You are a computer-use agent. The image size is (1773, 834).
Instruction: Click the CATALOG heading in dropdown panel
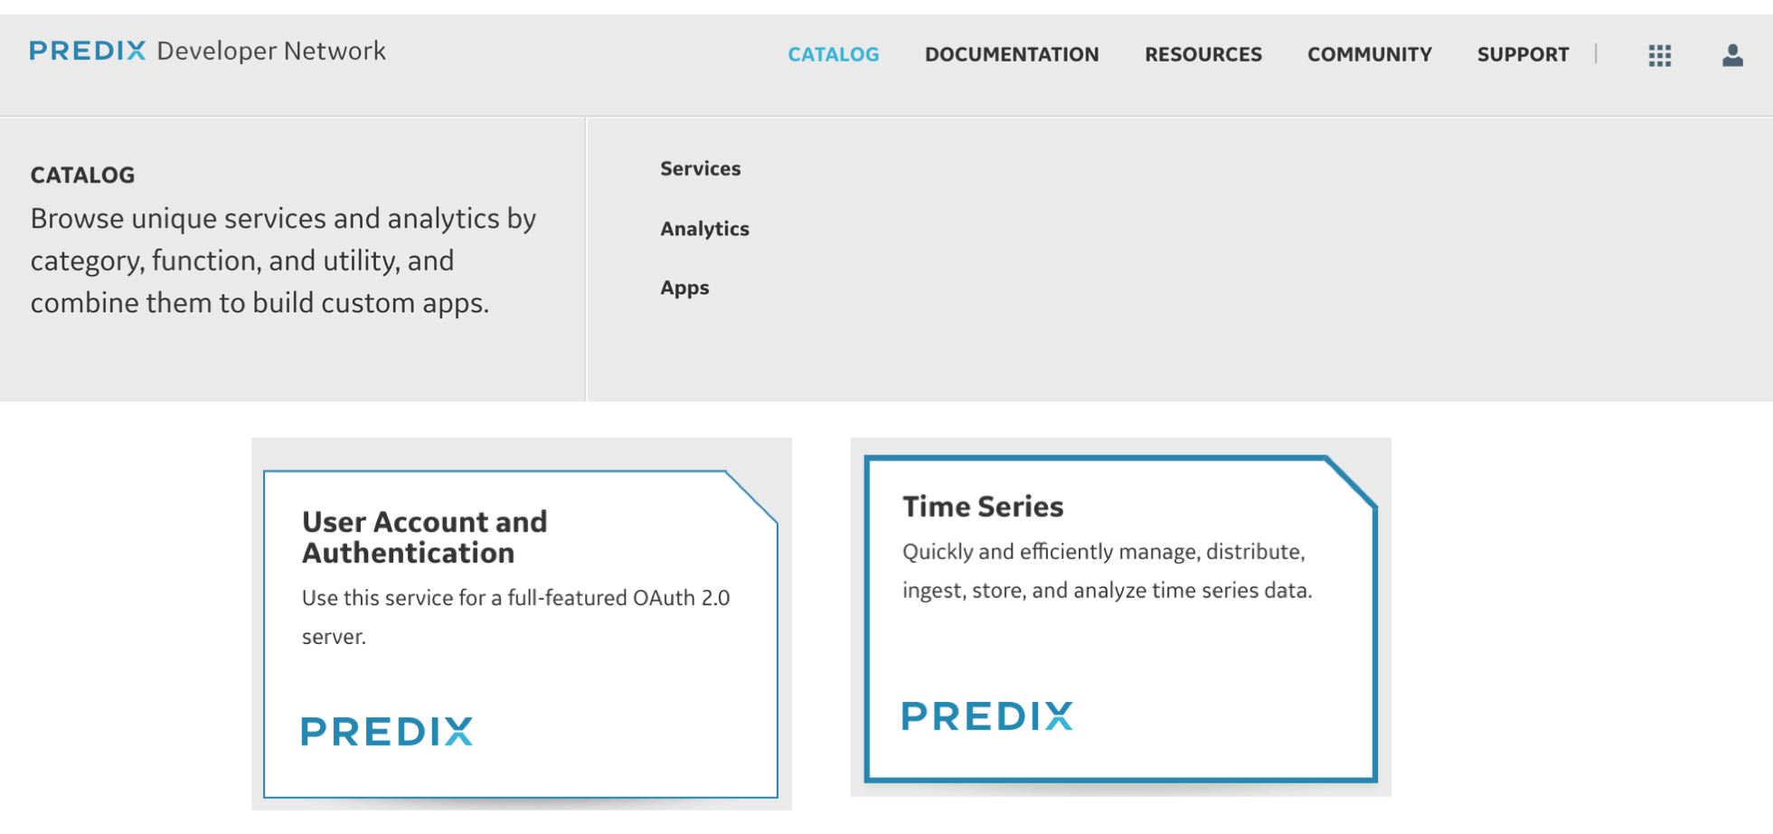[x=82, y=175]
